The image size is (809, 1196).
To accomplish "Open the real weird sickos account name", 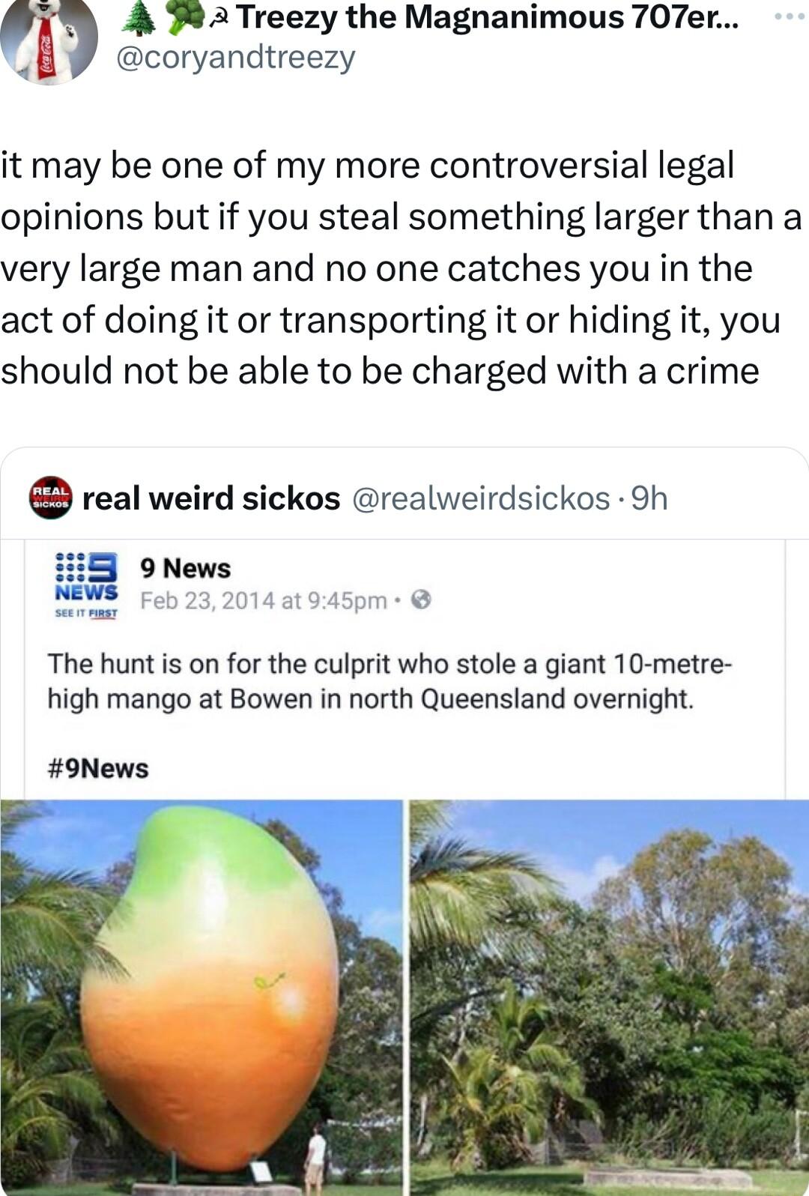I will (x=211, y=498).
